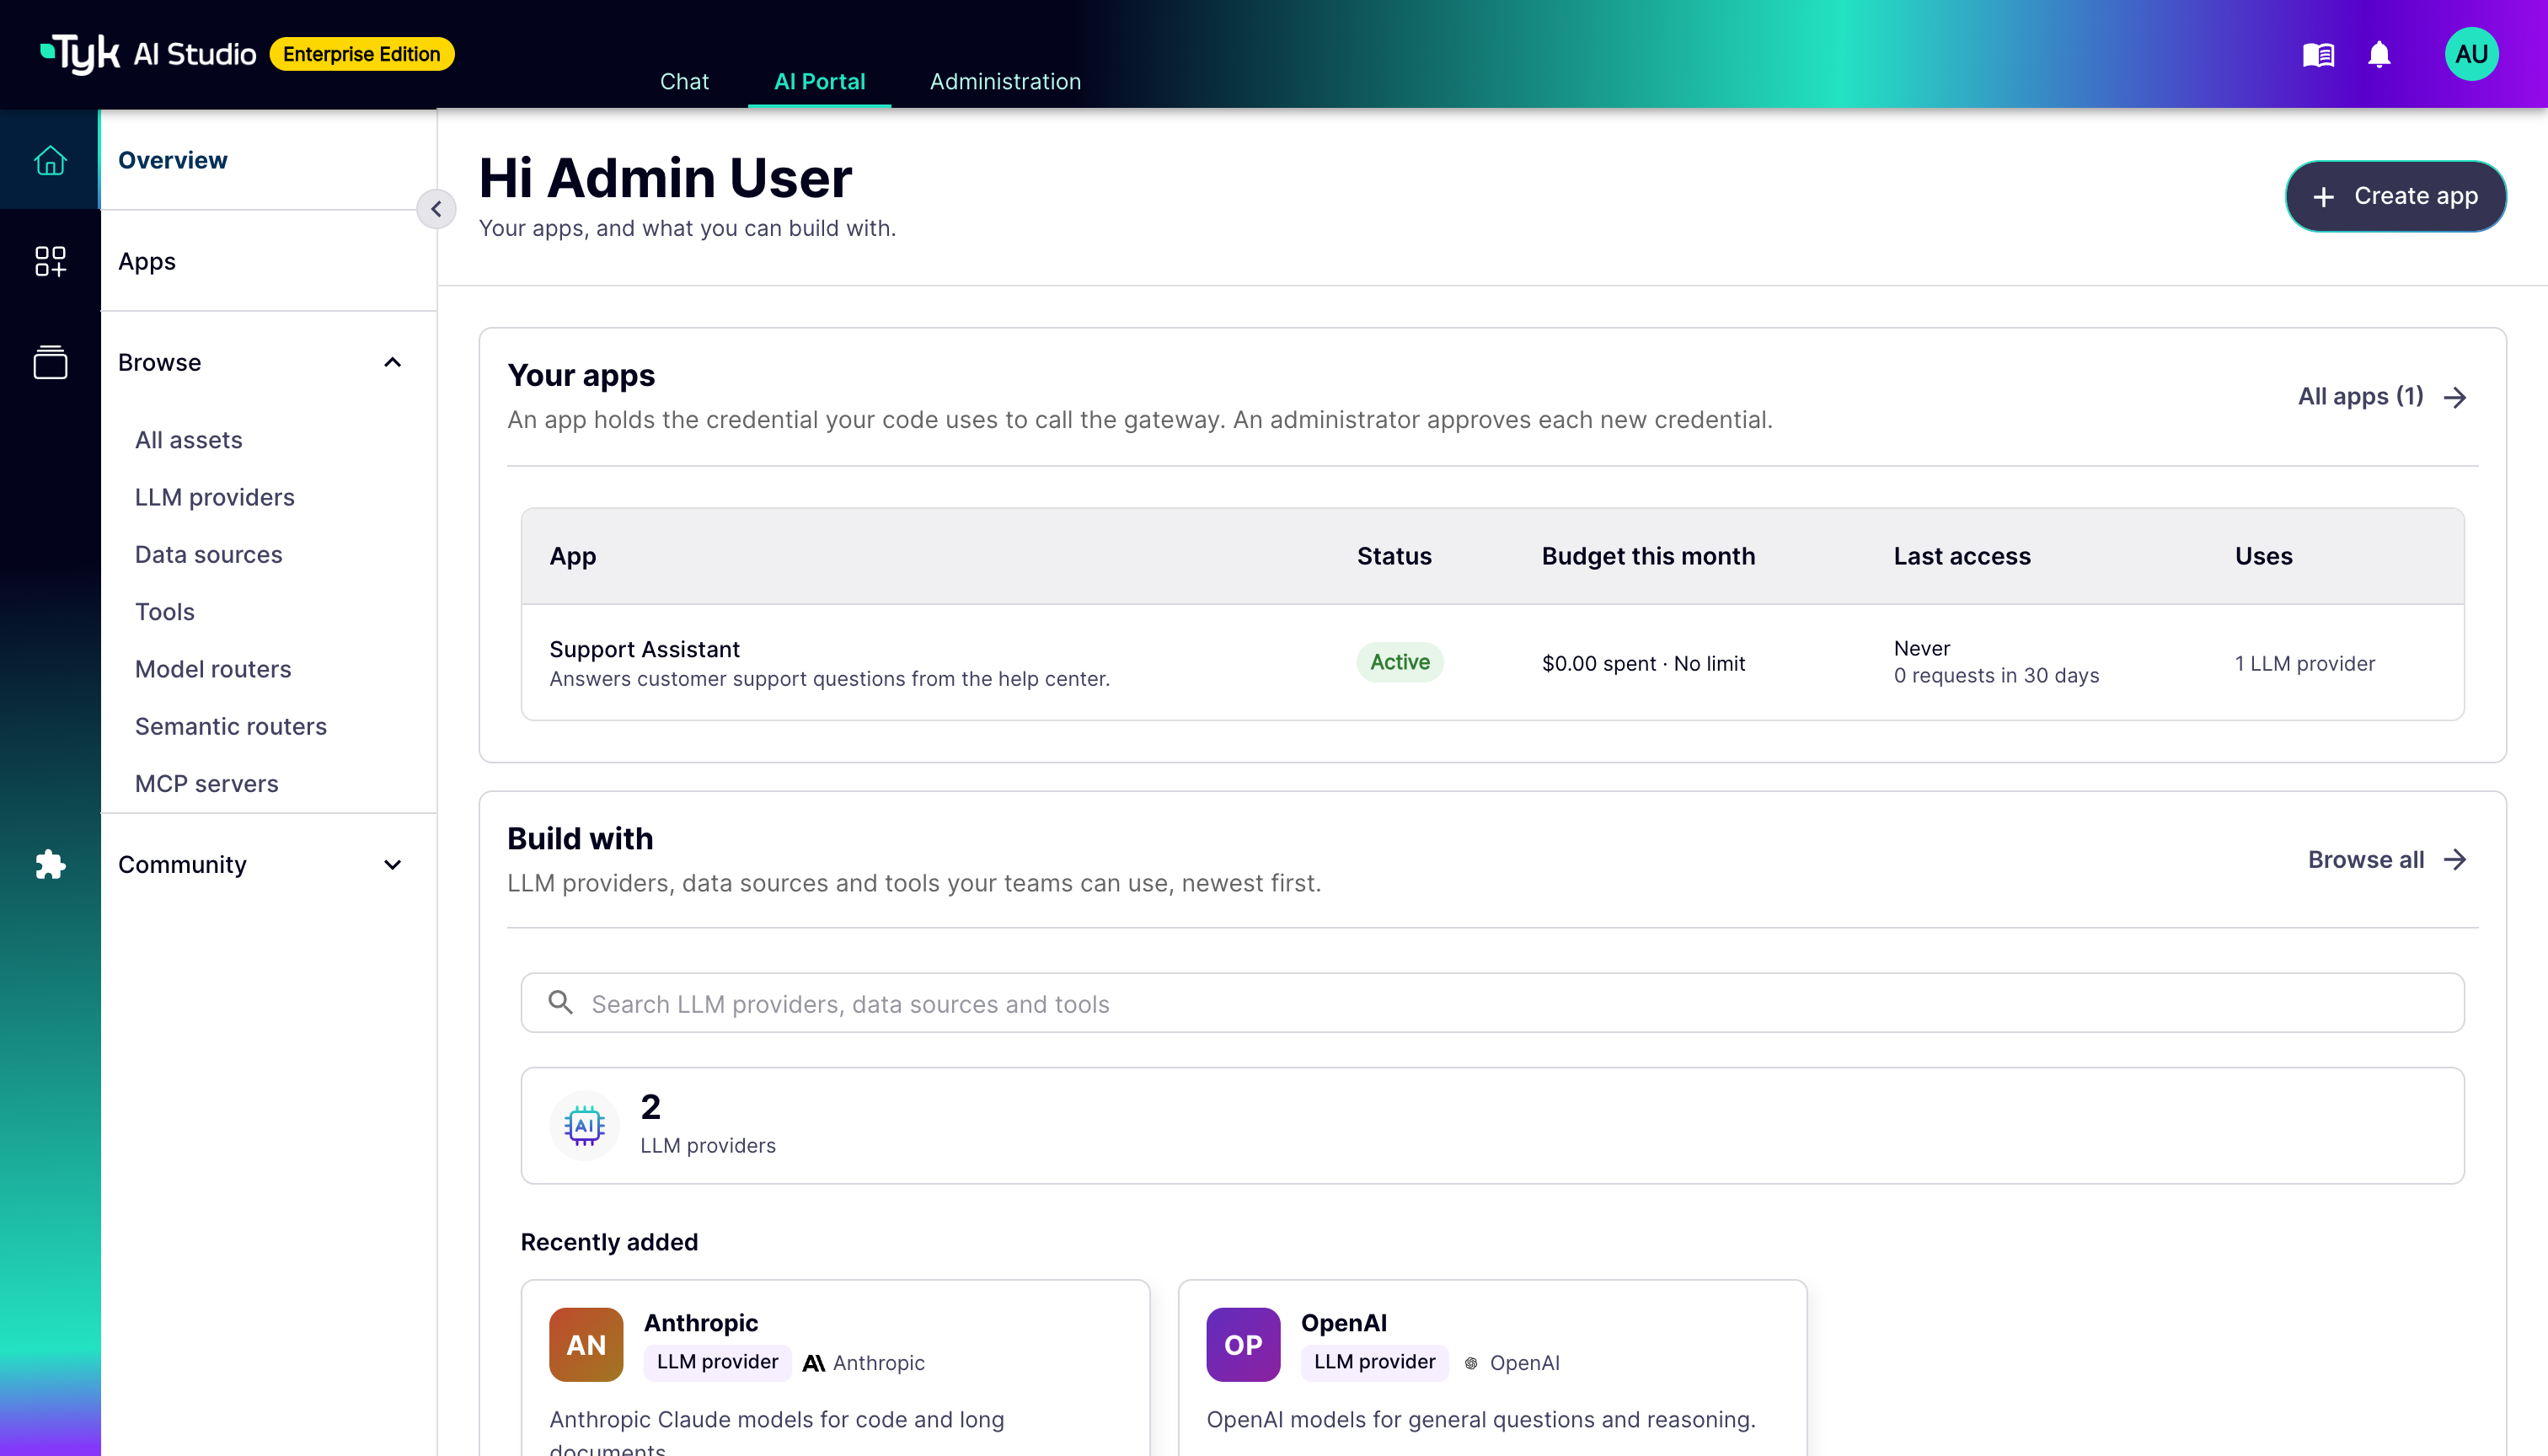Open All assets in Browse
Screen dimensions: 2548x1456
(x=189, y=440)
